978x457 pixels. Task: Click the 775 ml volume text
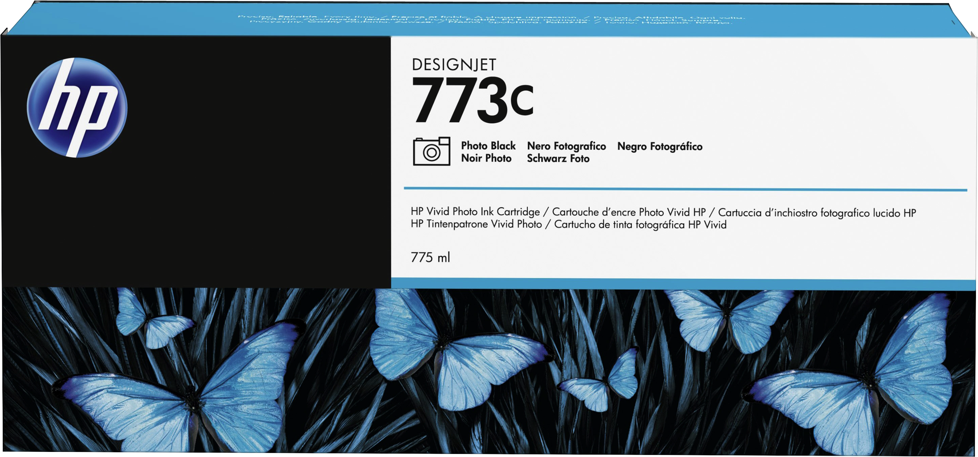(x=430, y=257)
